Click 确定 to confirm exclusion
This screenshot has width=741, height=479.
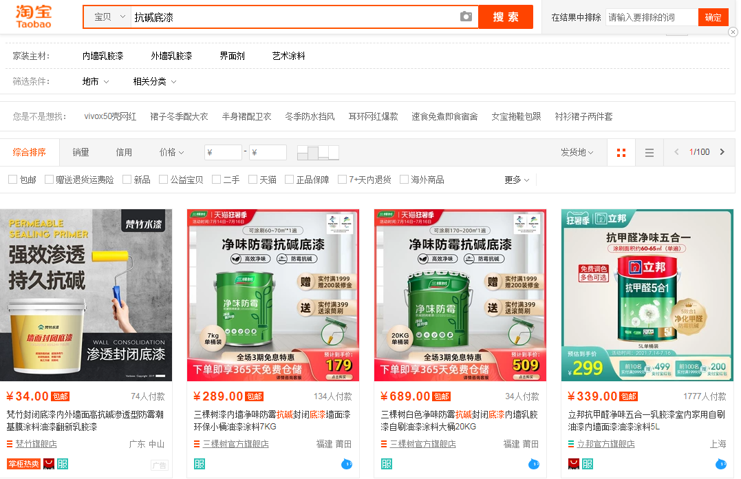(713, 17)
